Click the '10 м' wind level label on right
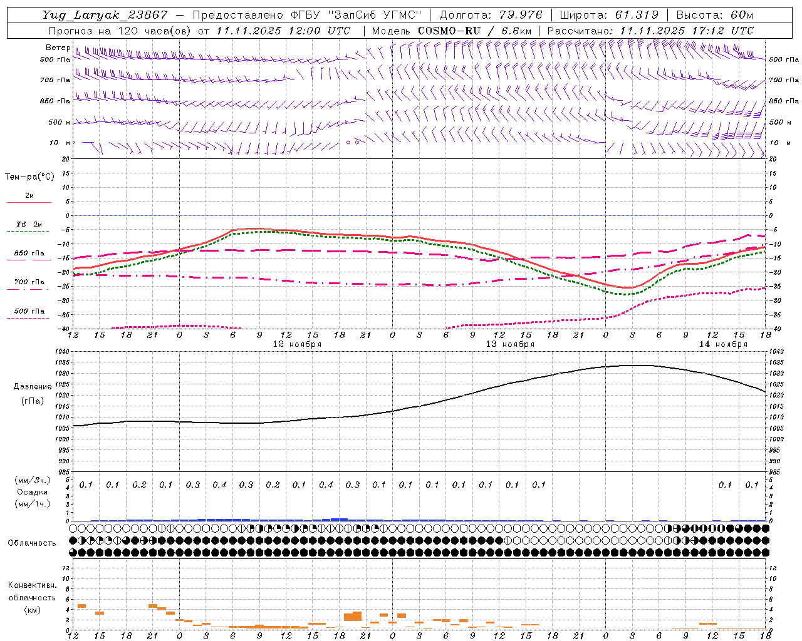Screen dimensions: 802x641 [x=780, y=143]
